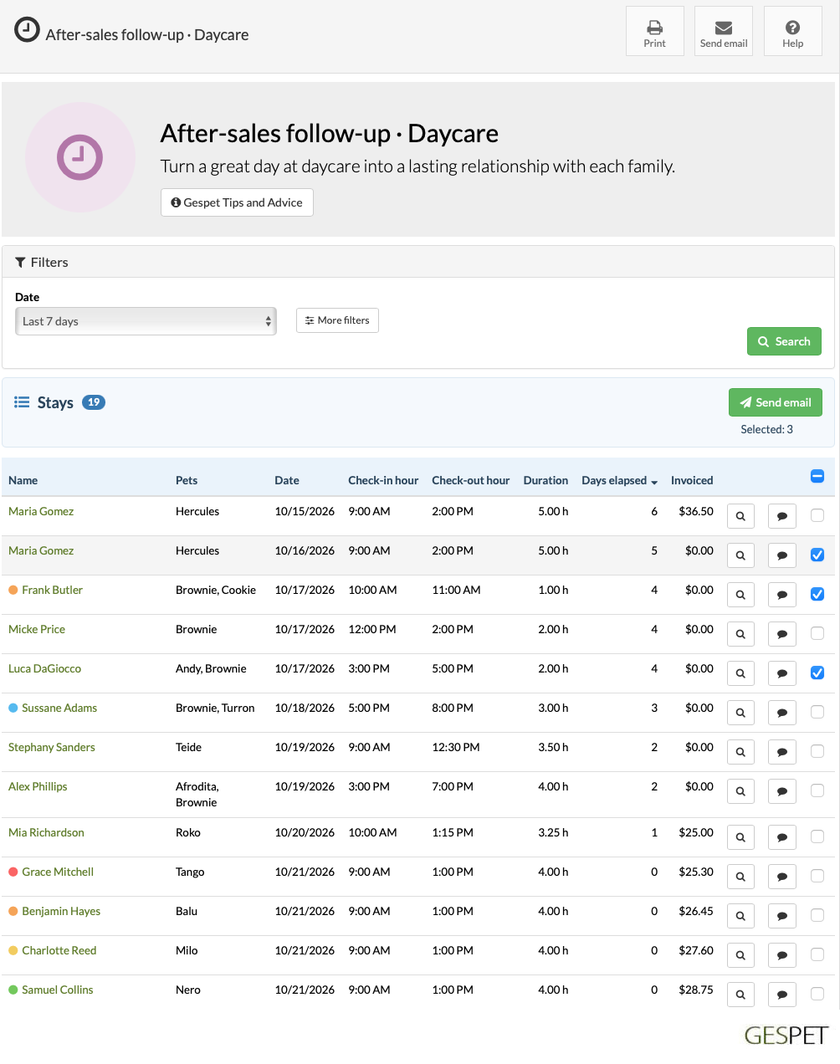Image resolution: width=840 pixels, height=1064 pixels.
Task: View details of Grace Mitchell stay
Action: click(x=740, y=877)
